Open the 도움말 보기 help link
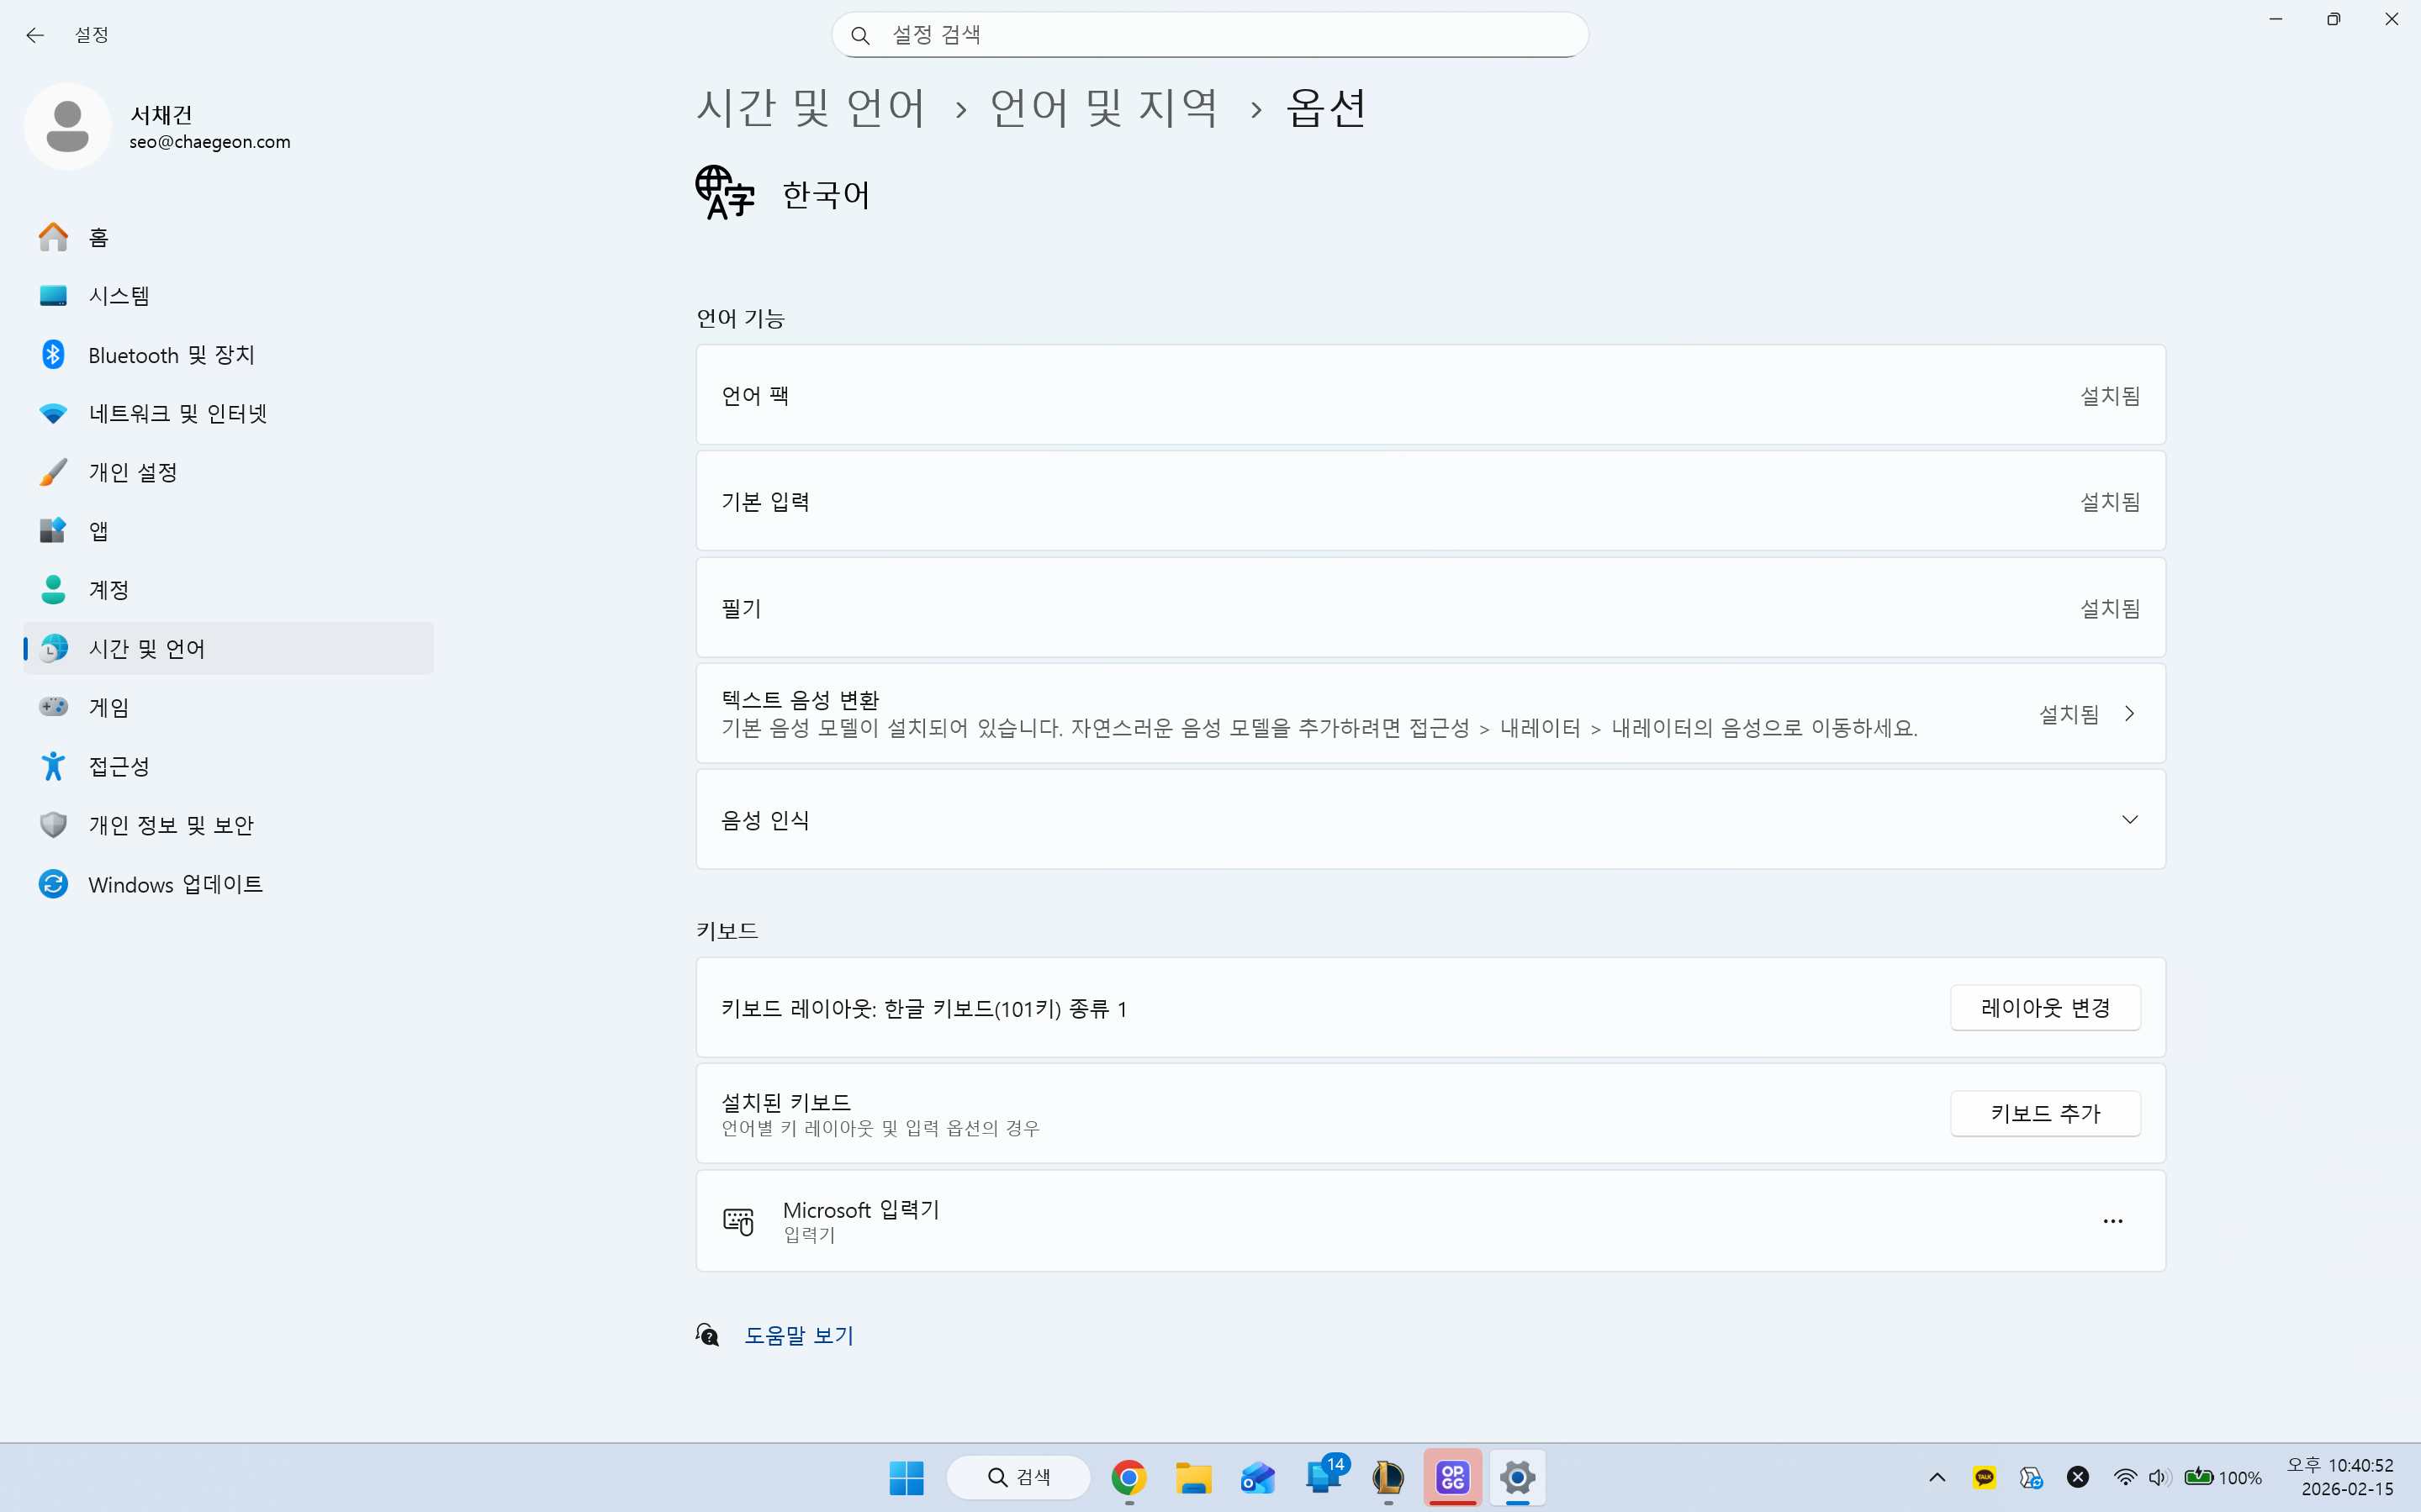 click(800, 1335)
